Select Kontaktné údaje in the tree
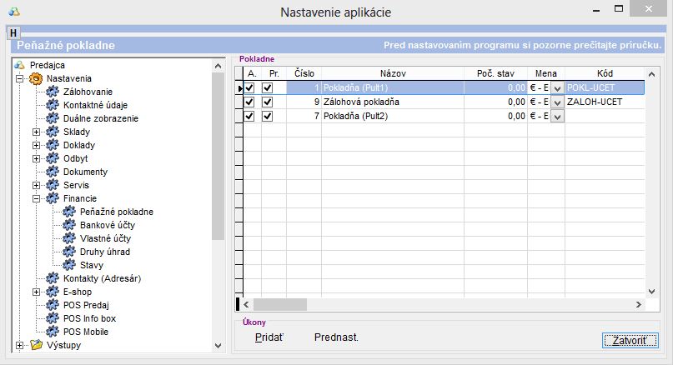This screenshot has width=673, height=365. click(x=95, y=105)
